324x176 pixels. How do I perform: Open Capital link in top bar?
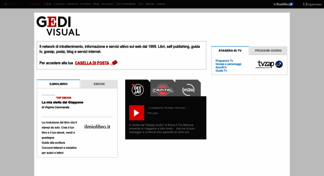[x=161, y=4]
